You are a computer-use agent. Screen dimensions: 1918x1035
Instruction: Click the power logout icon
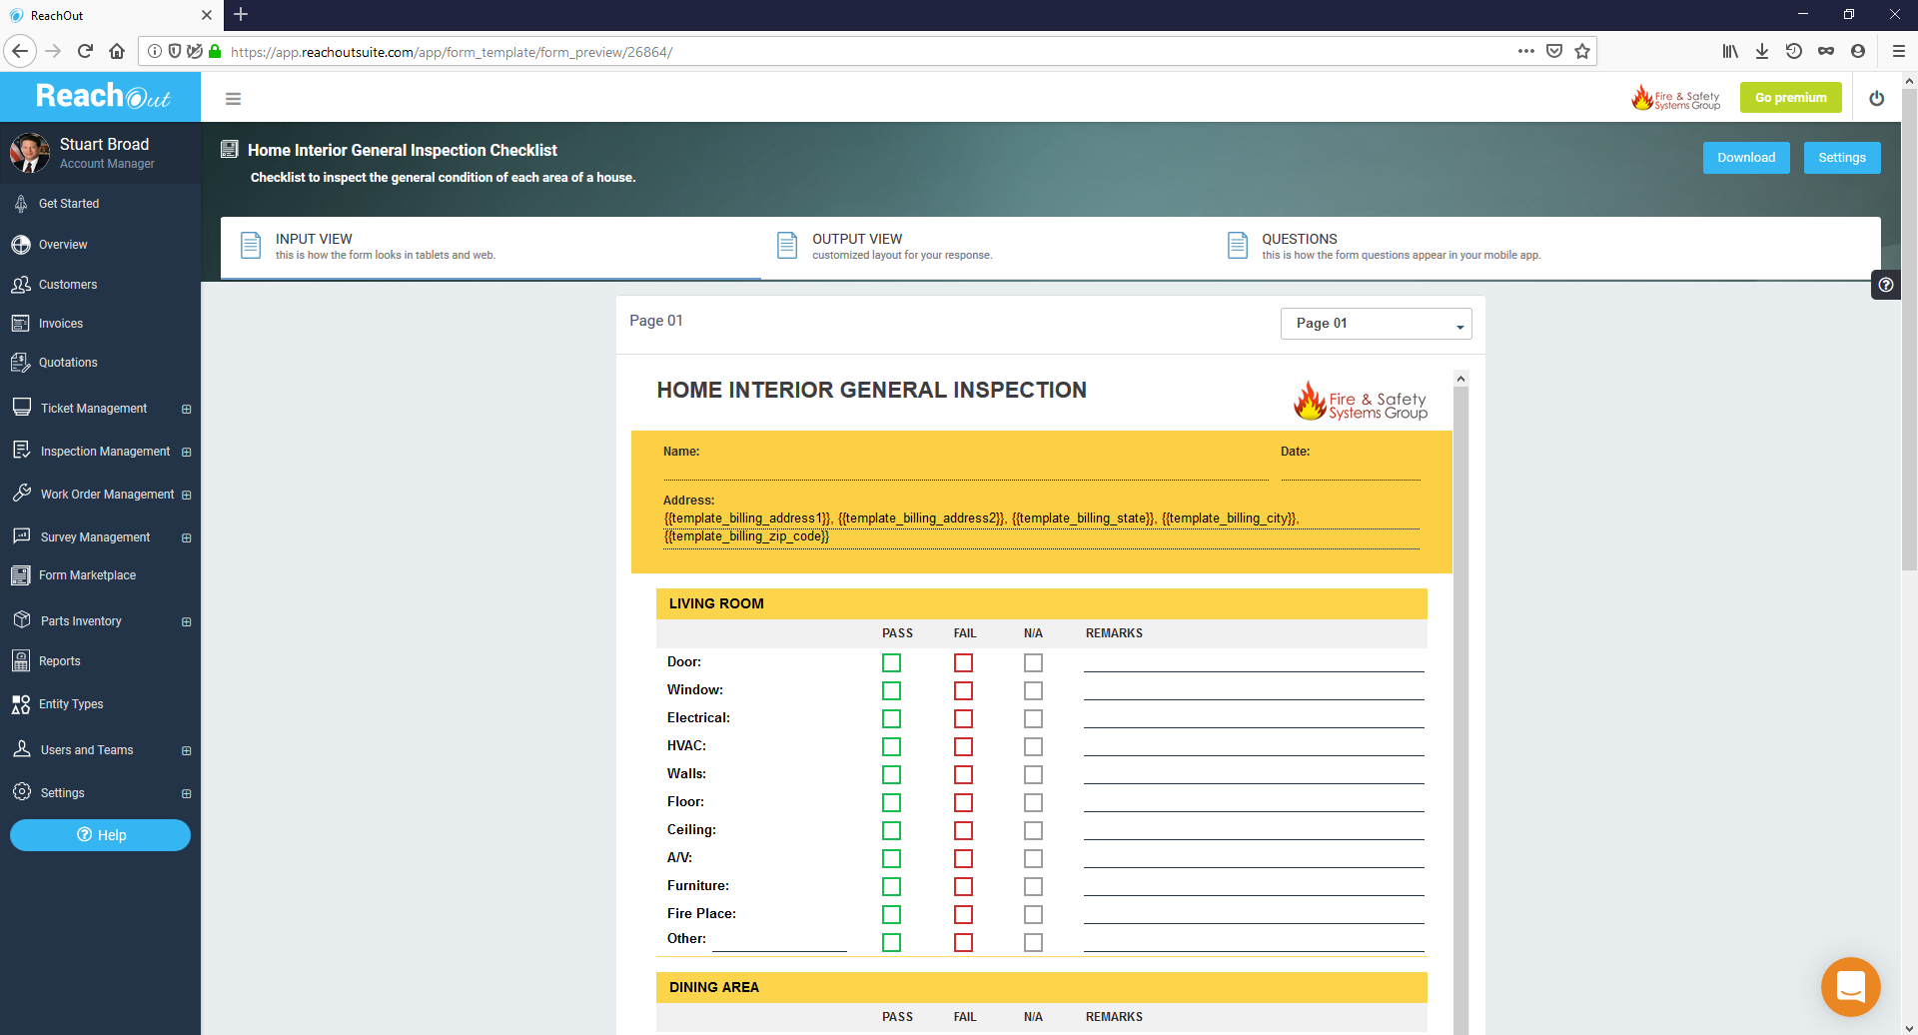1877,98
